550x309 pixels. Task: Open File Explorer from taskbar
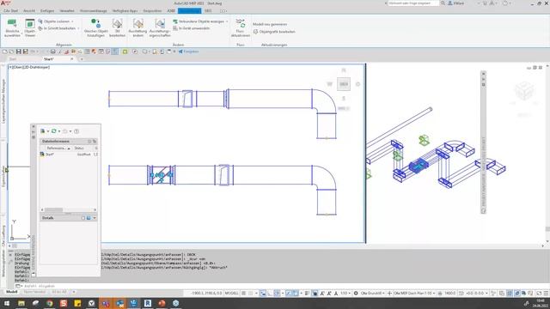pos(21,303)
